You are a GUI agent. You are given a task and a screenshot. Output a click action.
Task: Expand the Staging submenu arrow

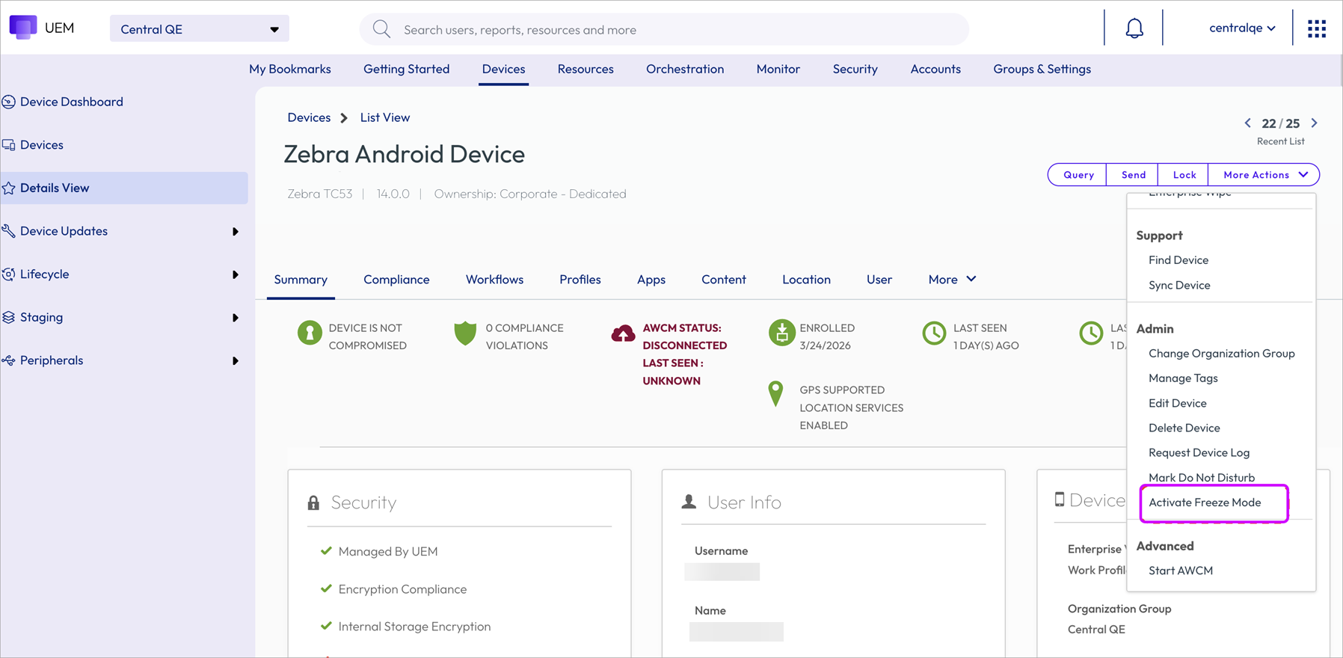click(236, 318)
